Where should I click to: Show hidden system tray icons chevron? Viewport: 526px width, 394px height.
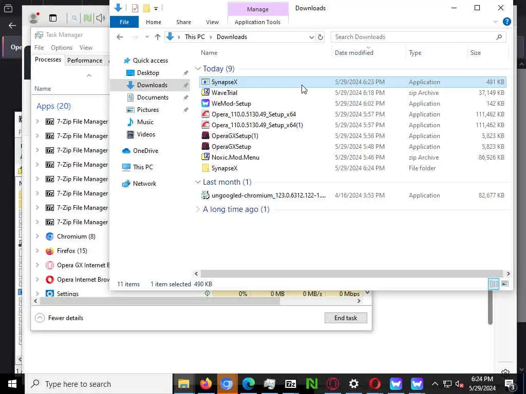coord(435,384)
